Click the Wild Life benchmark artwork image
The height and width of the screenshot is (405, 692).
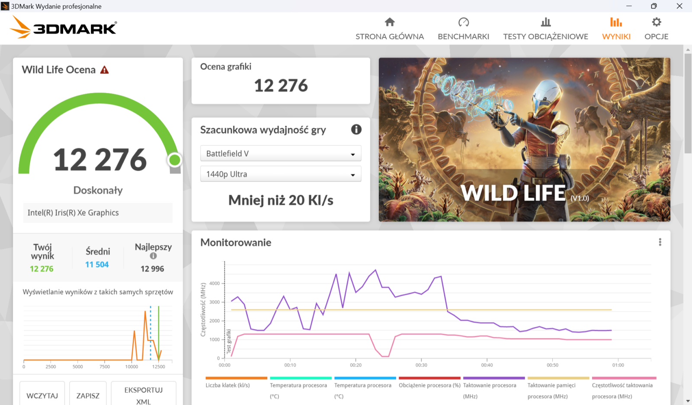coord(524,139)
